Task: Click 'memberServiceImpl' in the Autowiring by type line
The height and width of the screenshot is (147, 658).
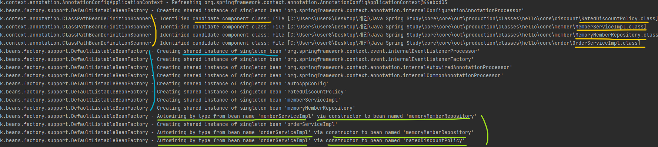Action: (286, 116)
